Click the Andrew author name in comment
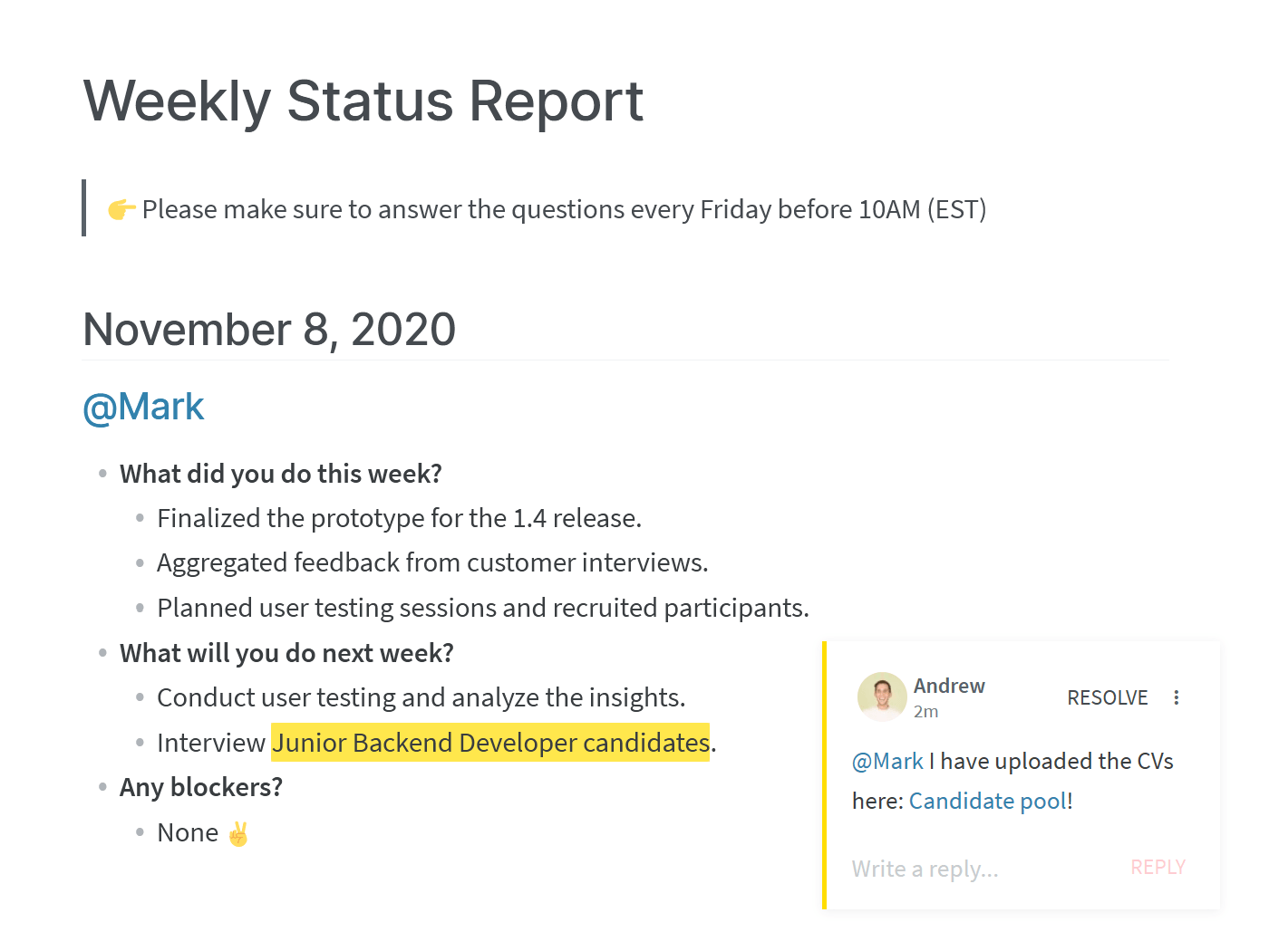This screenshot has height=951, width=1269. (x=949, y=686)
